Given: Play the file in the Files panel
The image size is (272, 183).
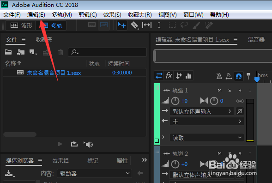Looking at the screenshot, I should (x=60, y=144).
